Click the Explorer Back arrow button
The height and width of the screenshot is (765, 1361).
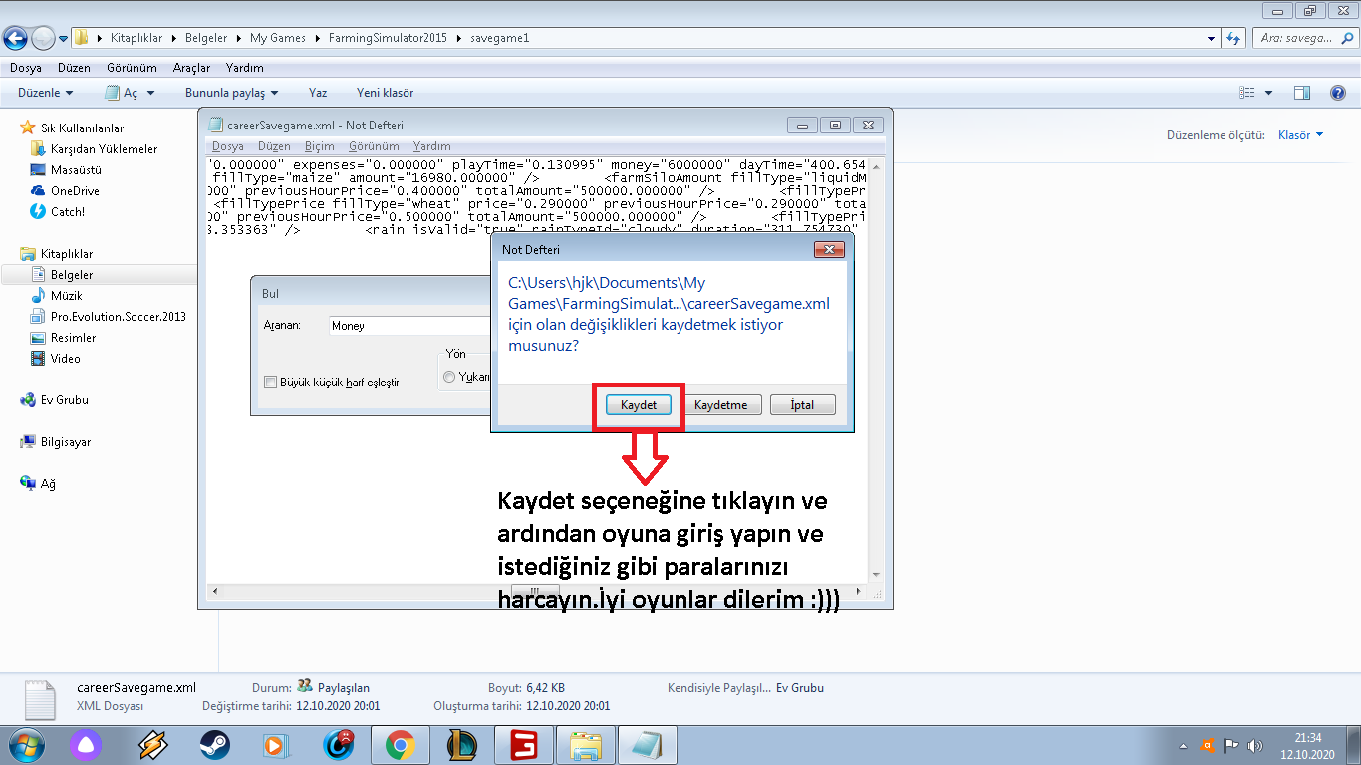[x=16, y=38]
